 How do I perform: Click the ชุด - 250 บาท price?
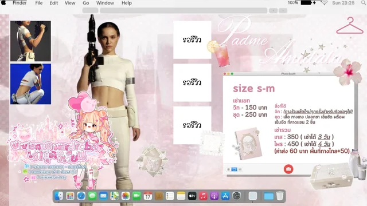tap(250, 114)
